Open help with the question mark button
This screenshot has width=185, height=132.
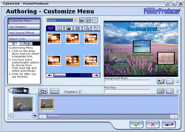point(167,3)
